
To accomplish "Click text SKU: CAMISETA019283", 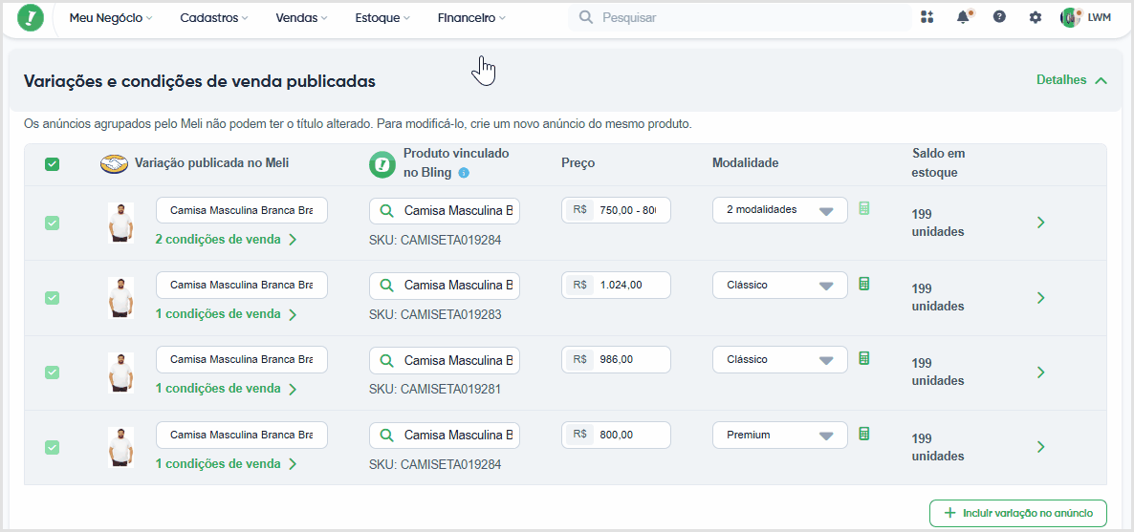I will [x=435, y=314].
